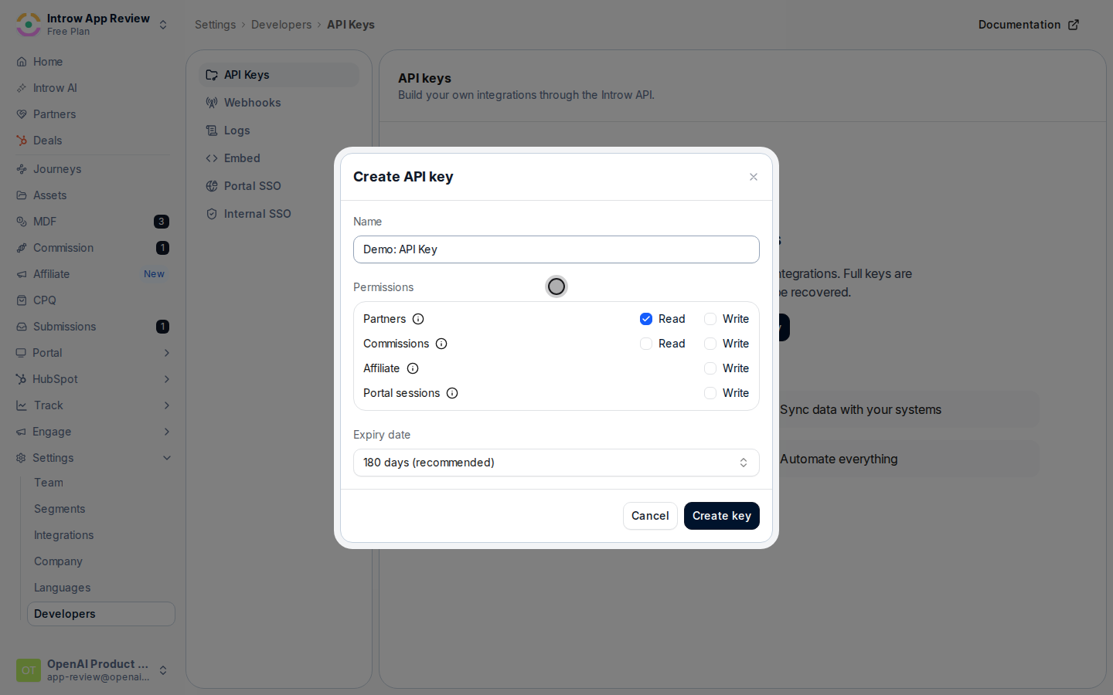
Task: Click the Create key button
Action: pos(722,516)
